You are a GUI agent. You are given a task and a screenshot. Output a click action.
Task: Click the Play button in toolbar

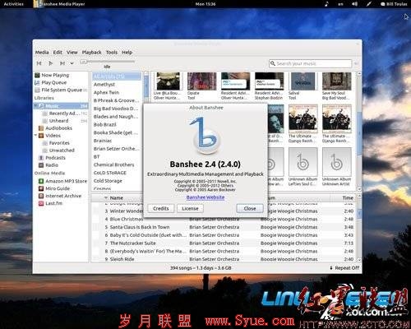50,63
